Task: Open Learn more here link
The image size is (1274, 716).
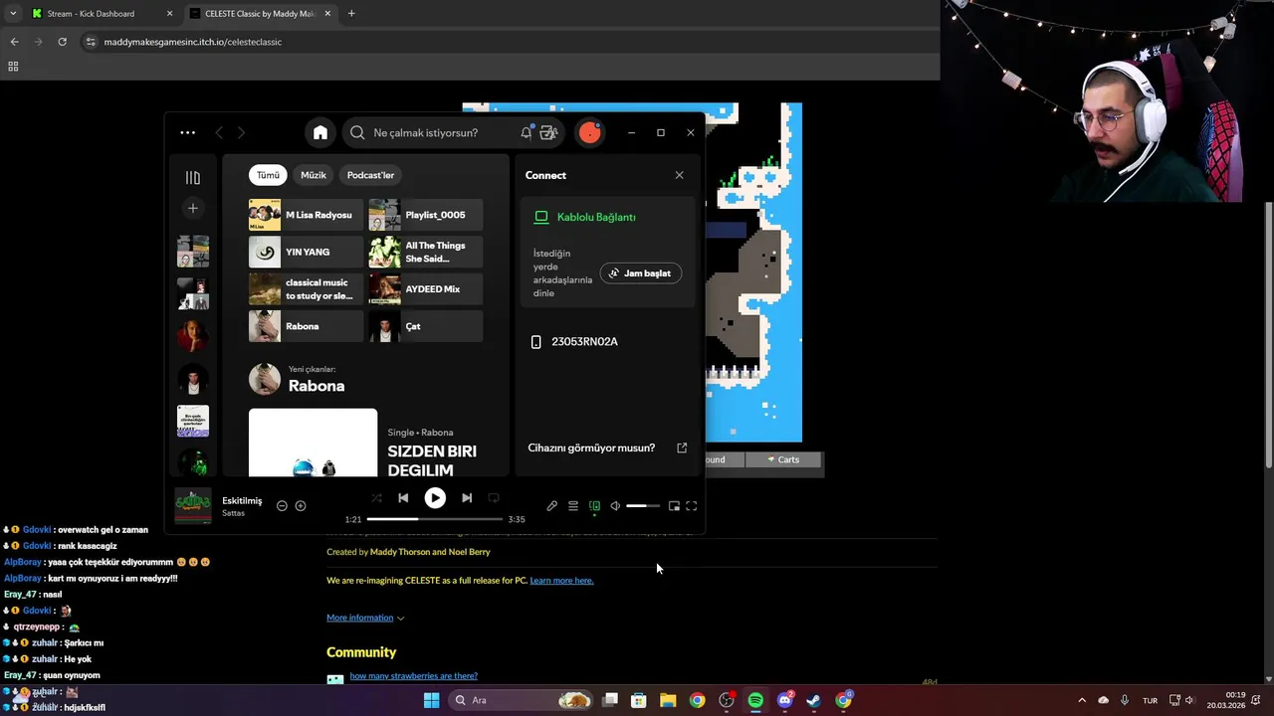Action: tap(561, 581)
